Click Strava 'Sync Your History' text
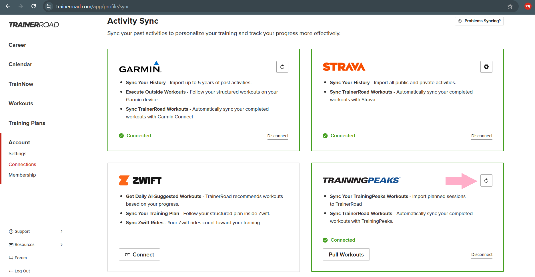 350,82
